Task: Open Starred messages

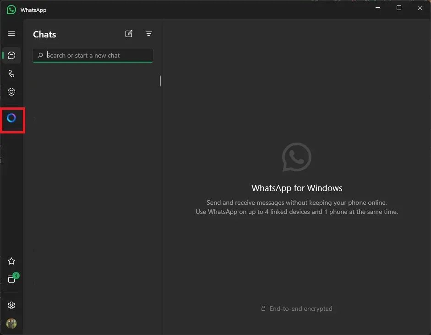Action: [11, 261]
